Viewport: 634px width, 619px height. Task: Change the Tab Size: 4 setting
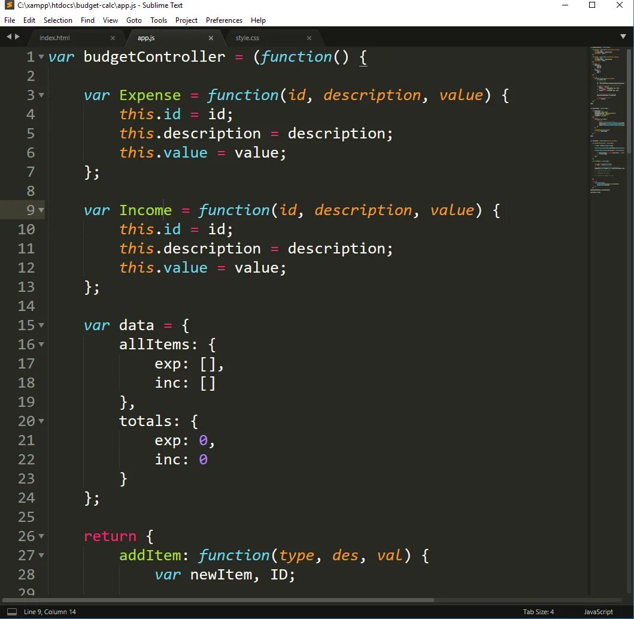[538, 612]
